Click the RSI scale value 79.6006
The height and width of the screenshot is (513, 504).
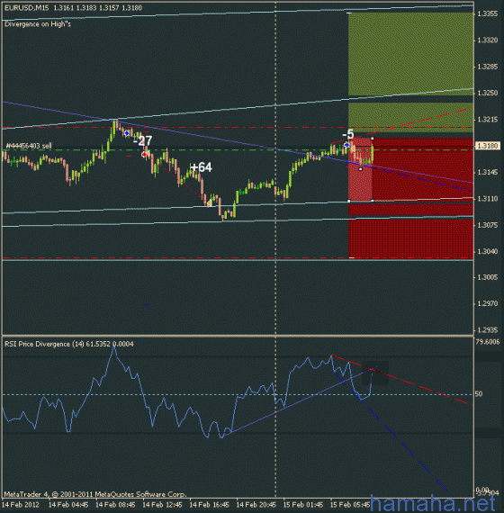pyautogui.click(x=488, y=342)
